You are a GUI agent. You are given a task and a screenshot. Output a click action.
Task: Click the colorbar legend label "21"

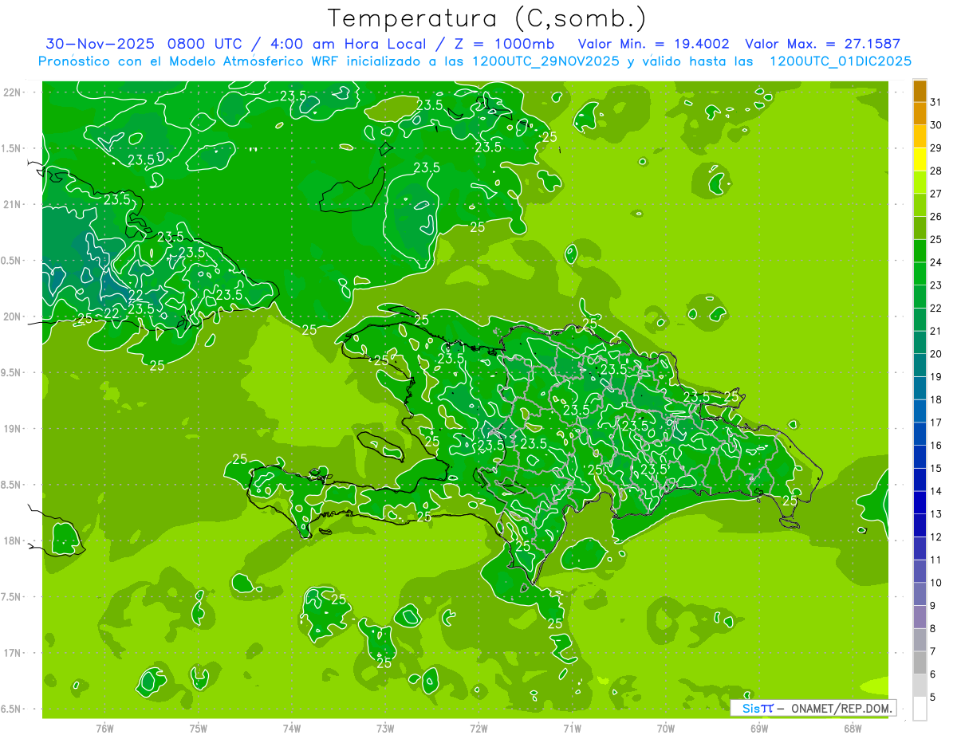[935, 331]
